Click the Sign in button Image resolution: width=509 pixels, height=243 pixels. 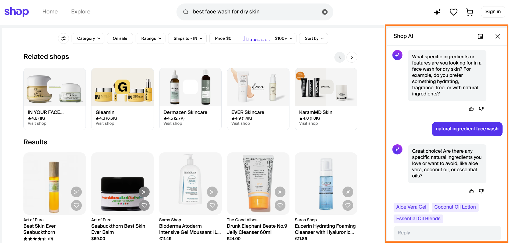[x=493, y=12]
